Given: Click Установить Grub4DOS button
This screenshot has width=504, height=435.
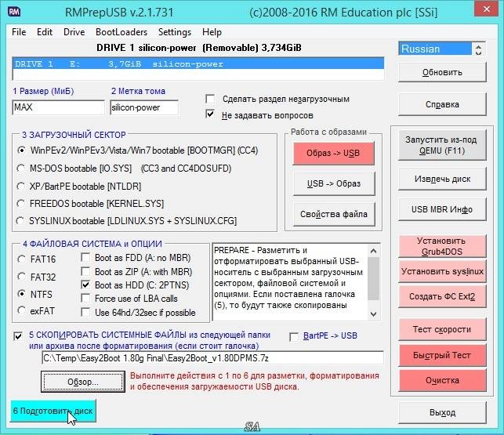Looking at the screenshot, I should 442,246.
